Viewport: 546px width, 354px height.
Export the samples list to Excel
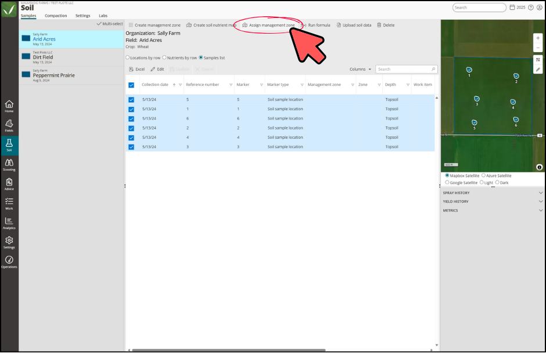137,69
